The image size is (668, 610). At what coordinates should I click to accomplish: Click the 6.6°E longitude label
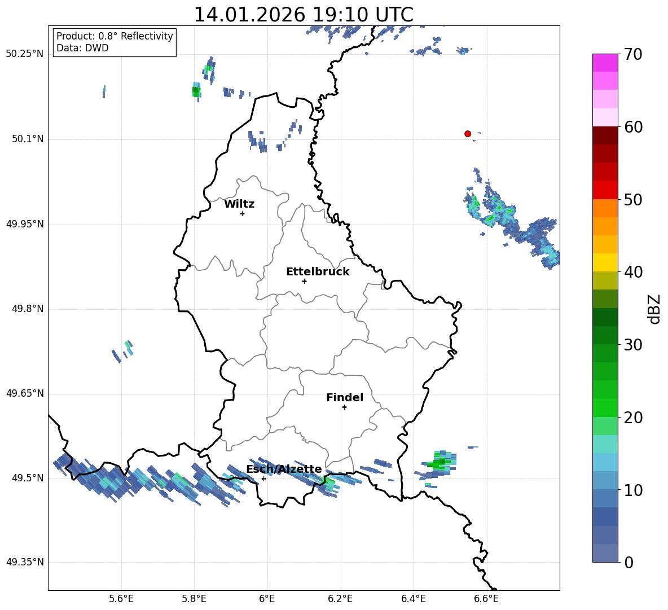click(x=486, y=599)
